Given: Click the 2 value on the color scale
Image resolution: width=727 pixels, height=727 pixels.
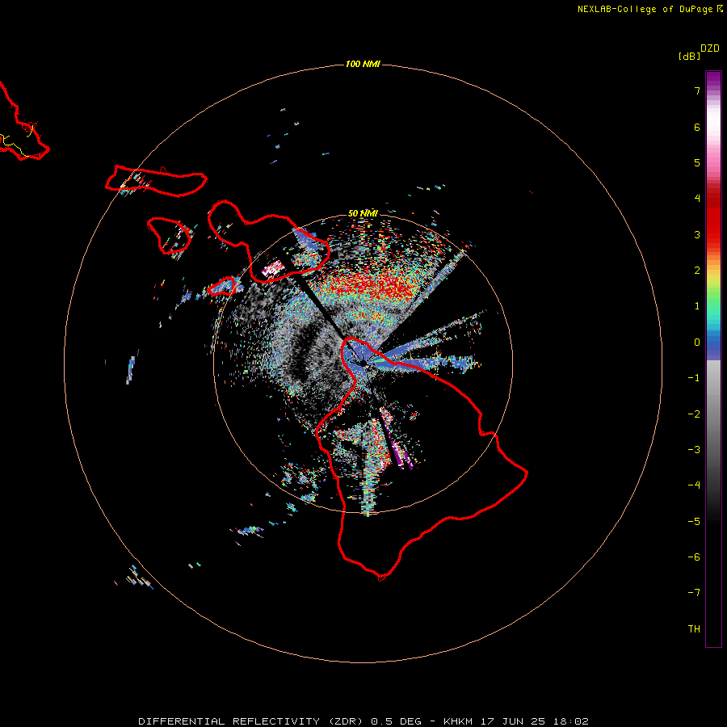Looking at the screenshot, I should point(697,271).
